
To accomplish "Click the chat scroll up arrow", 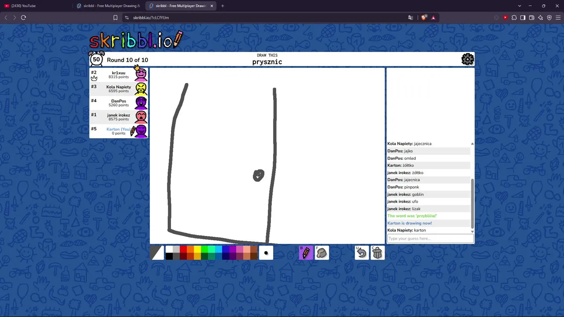I will (472, 144).
